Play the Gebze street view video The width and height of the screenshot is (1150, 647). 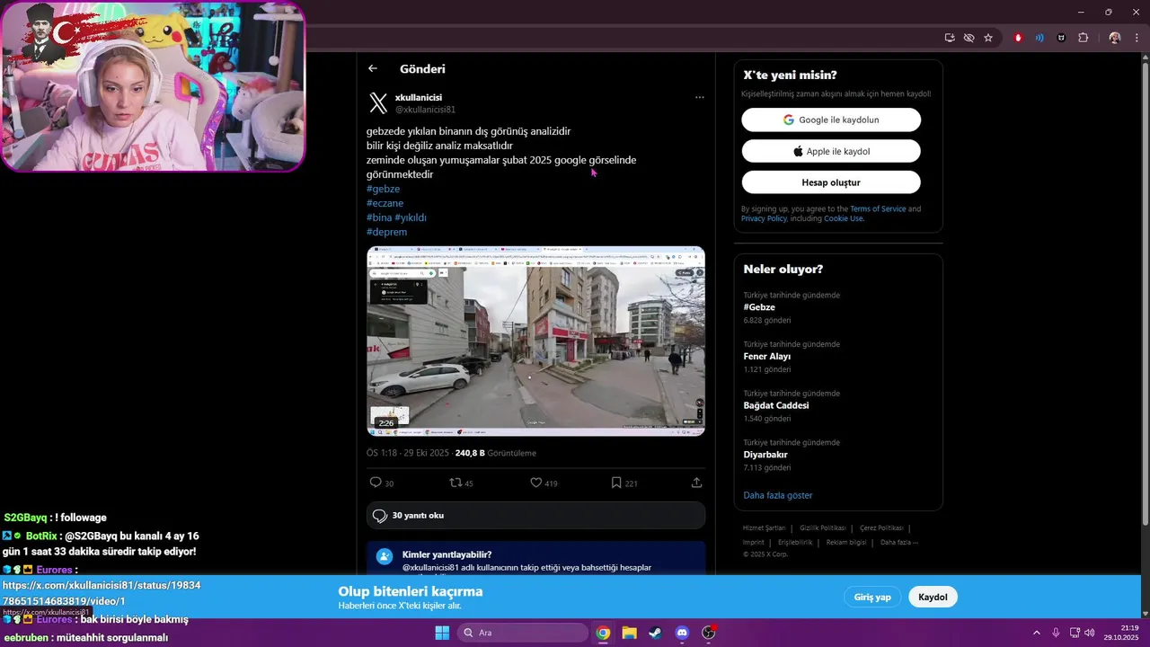coord(535,341)
